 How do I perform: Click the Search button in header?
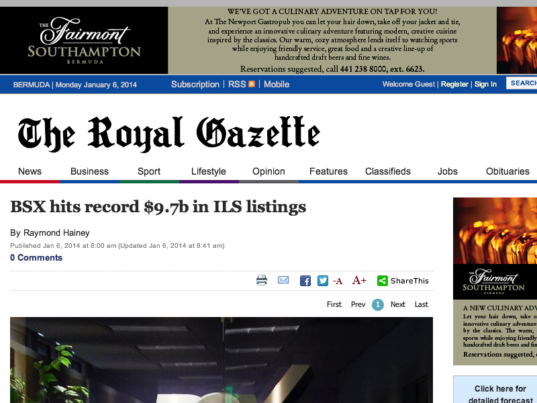[x=522, y=83]
